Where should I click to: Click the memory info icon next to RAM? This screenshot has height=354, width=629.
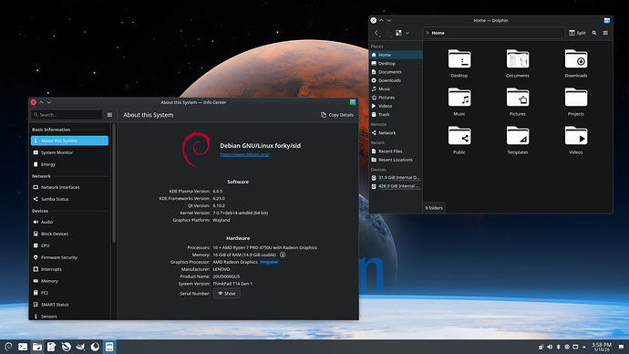coord(283,255)
